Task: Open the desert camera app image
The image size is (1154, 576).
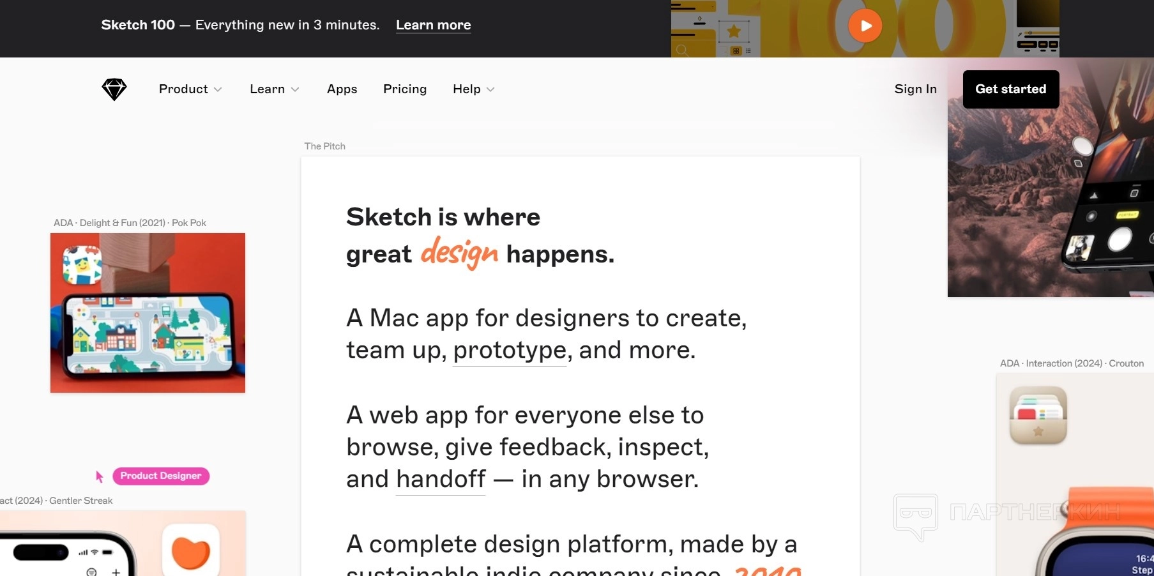Action: 1051,178
